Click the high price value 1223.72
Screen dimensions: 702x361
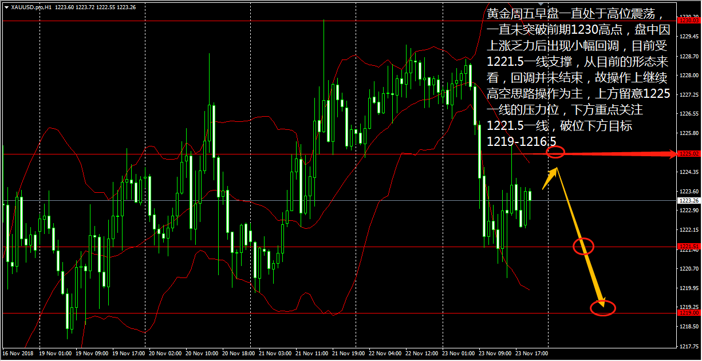click(85, 7)
